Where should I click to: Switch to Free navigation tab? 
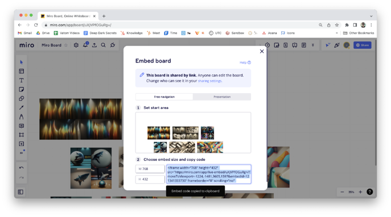coord(164,97)
